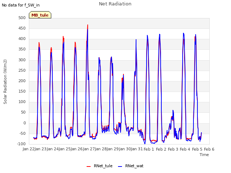The image size is (231, 173).
Task: Click the red RNet_tule legend swatch
Action: pos(88,167)
